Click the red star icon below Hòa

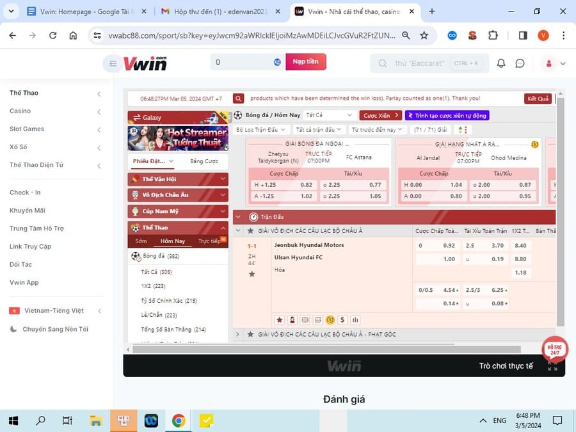[280, 320]
